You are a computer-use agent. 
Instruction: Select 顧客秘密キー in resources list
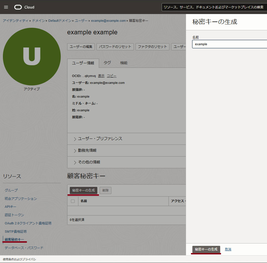click(x=14, y=240)
